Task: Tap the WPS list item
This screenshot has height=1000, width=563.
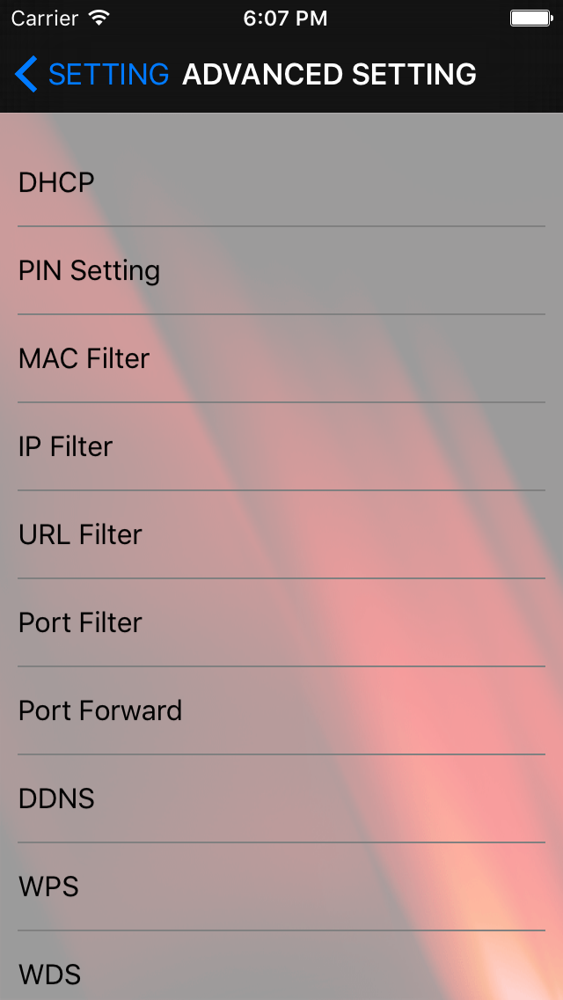Action: coord(281,886)
